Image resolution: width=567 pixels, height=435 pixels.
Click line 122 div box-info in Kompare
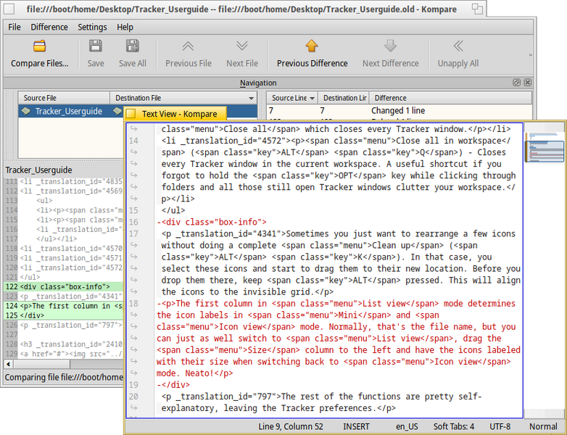(64, 287)
